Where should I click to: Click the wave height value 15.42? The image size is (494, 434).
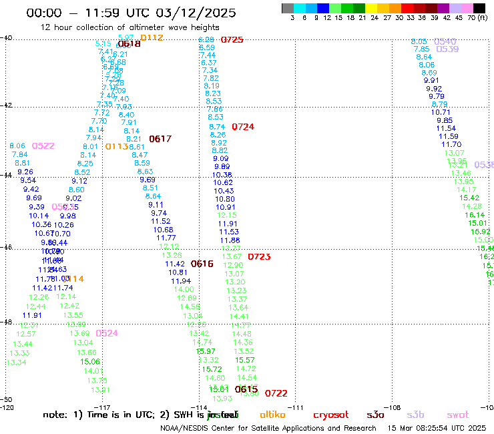(x=469, y=198)
